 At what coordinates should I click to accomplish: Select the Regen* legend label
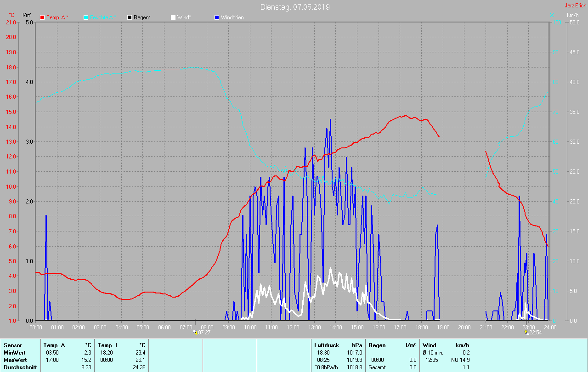point(142,17)
